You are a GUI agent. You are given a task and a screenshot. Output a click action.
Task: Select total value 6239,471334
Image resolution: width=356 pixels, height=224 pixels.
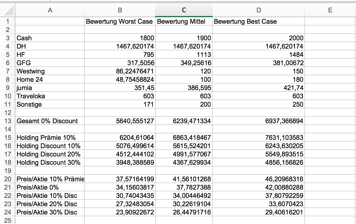[184, 121]
